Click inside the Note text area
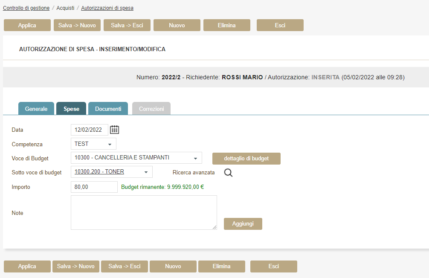Image resolution: width=429 pixels, height=278 pixels. (144, 212)
